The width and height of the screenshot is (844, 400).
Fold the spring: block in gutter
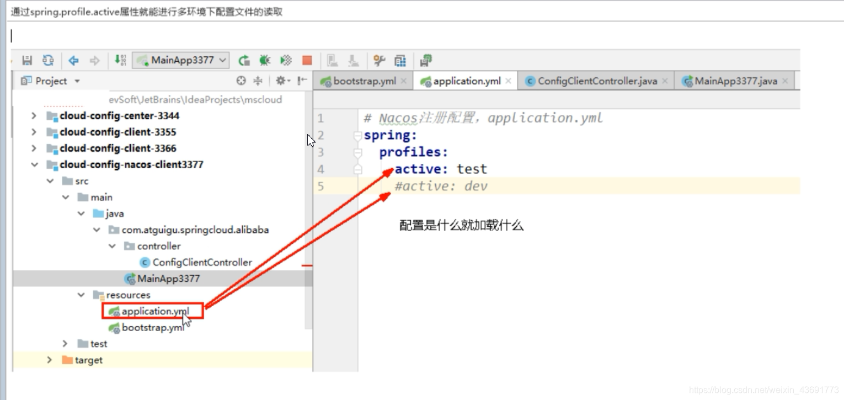tap(357, 136)
